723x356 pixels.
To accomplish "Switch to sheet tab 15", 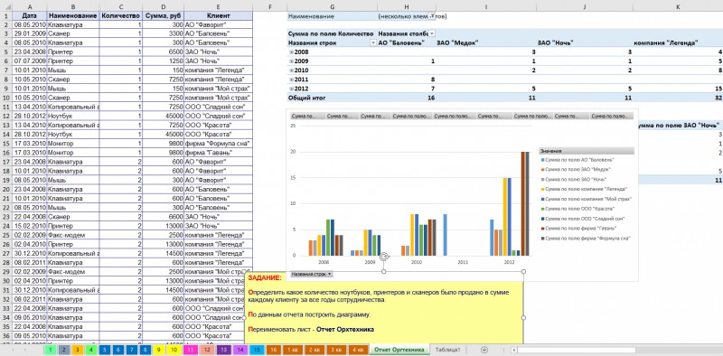I will tap(257, 350).
